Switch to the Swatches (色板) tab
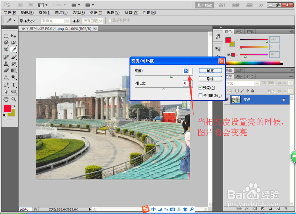 coord(239,32)
